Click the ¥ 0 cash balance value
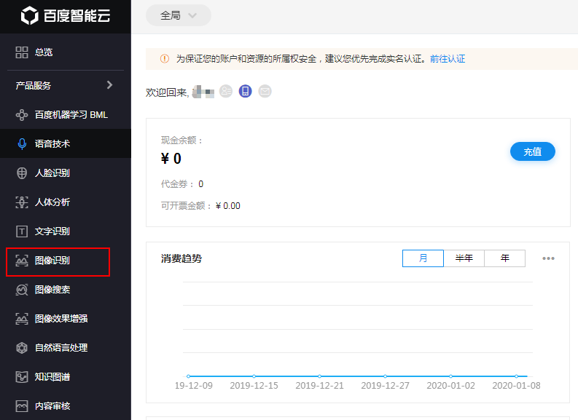578x420 pixels. point(171,159)
